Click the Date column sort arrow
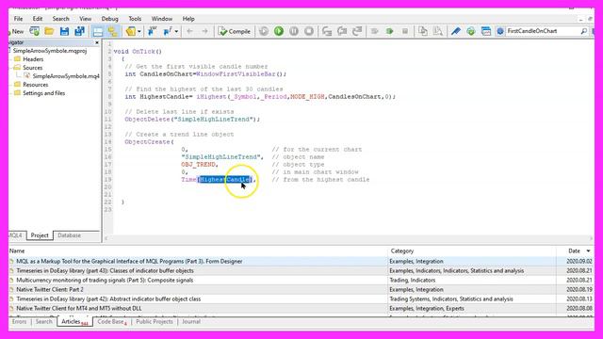 point(588,251)
